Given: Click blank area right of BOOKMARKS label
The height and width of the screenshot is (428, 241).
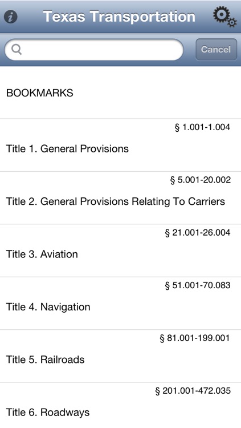Looking at the screenshot, I should point(157,93).
